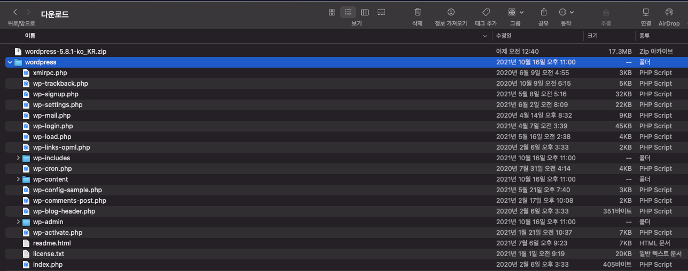This screenshot has height=271, width=688.
Task: Open the action ellipsis menu
Action: pyautogui.click(x=566, y=12)
